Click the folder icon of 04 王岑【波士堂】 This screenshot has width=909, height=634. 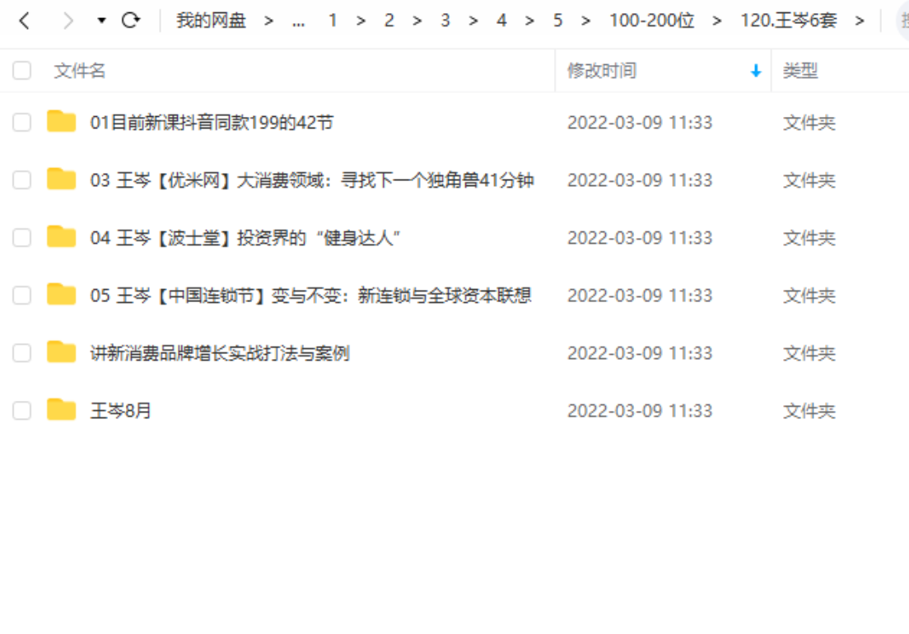point(62,236)
